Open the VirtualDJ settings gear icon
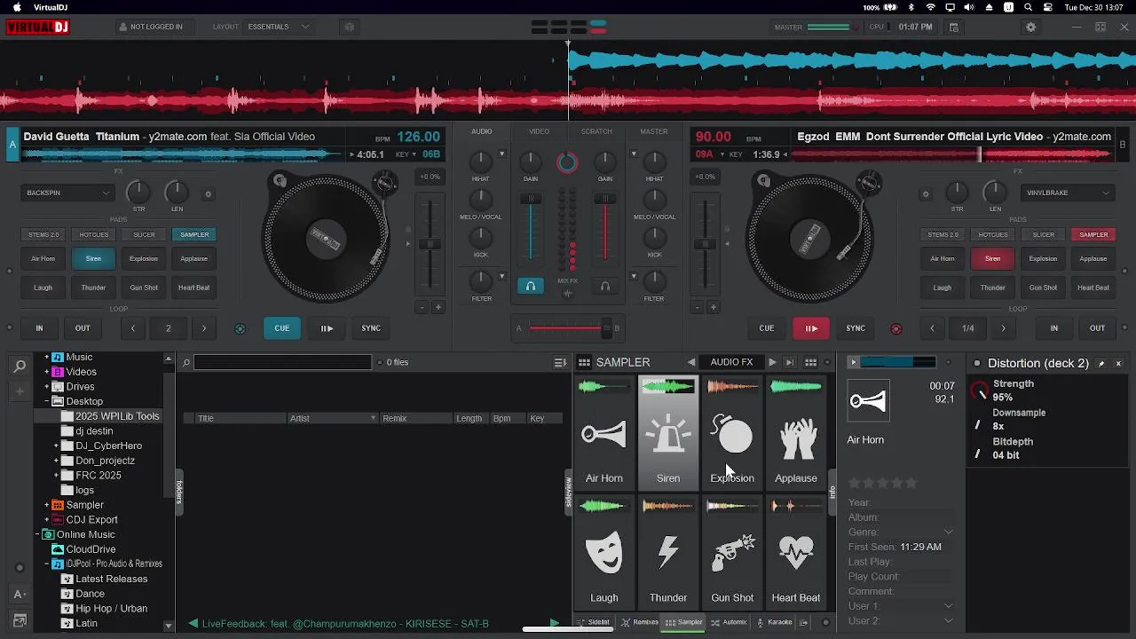This screenshot has width=1136, height=639. pos(1030,27)
